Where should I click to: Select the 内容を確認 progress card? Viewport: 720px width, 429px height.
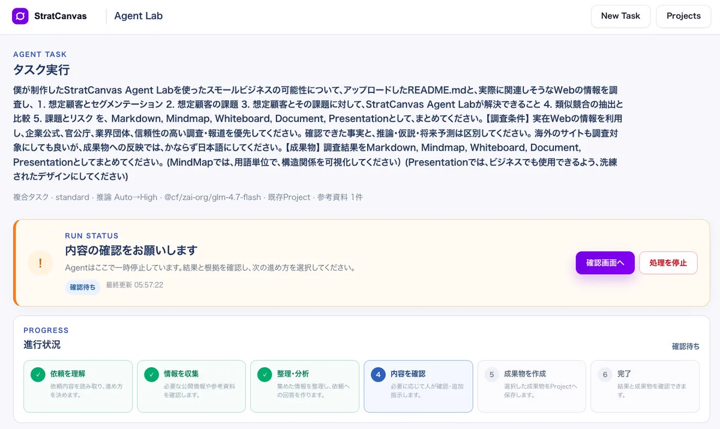[418, 386]
